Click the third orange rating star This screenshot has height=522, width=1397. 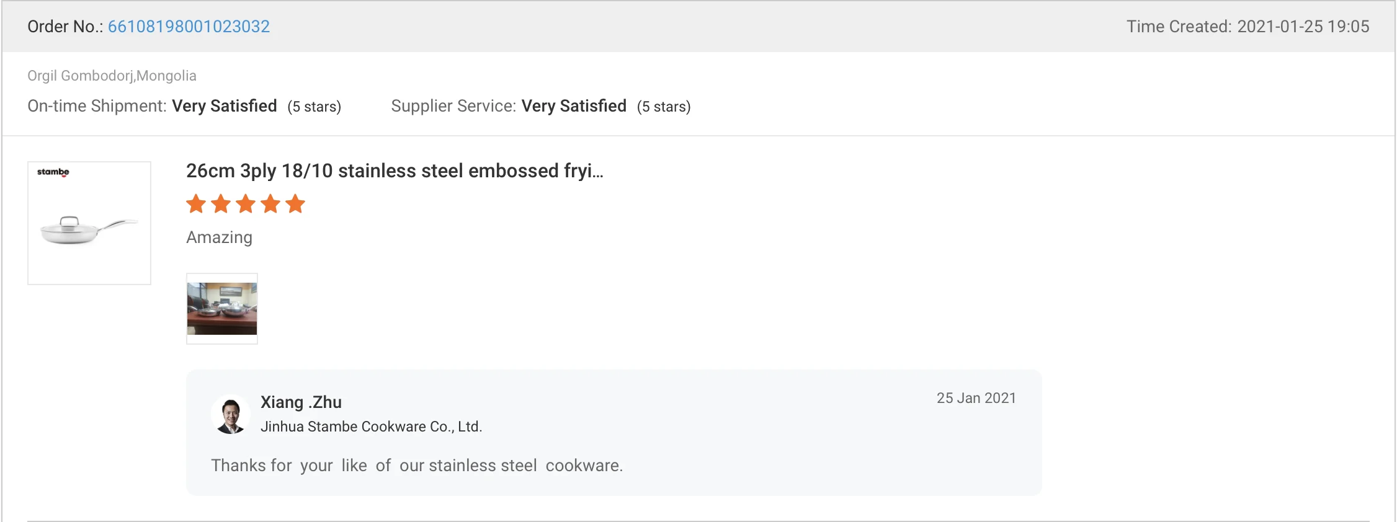[x=246, y=203]
